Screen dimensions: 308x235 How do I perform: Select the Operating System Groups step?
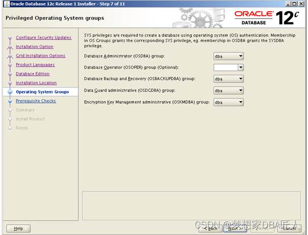point(42,92)
